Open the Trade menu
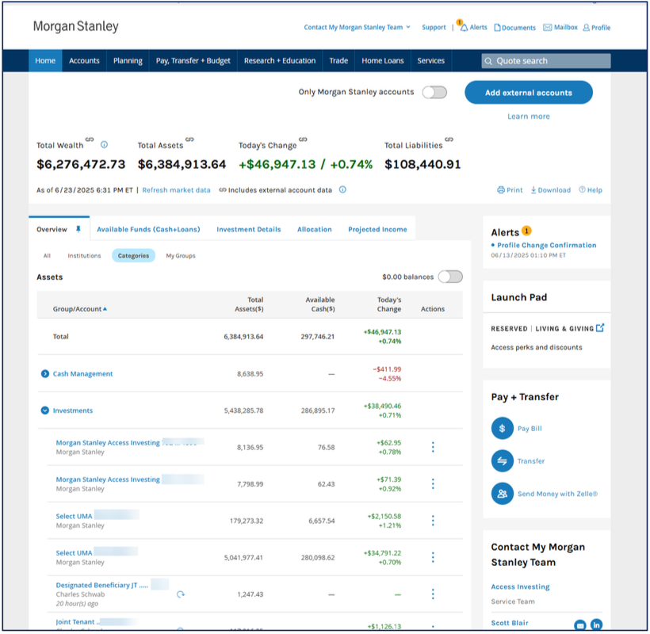 coord(338,61)
